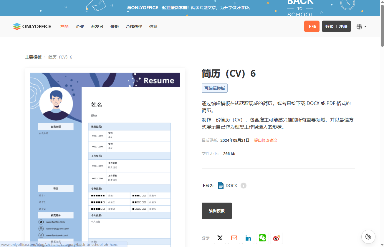The width and height of the screenshot is (384, 247).
Task: Click the resume template preview thumbnail
Action: tap(105, 157)
